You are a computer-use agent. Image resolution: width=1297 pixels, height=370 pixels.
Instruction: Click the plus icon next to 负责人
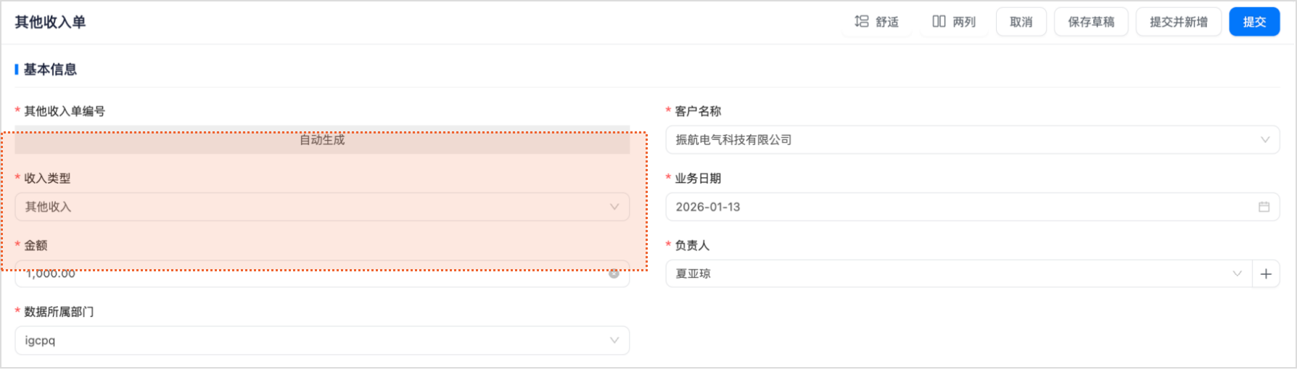(1266, 274)
